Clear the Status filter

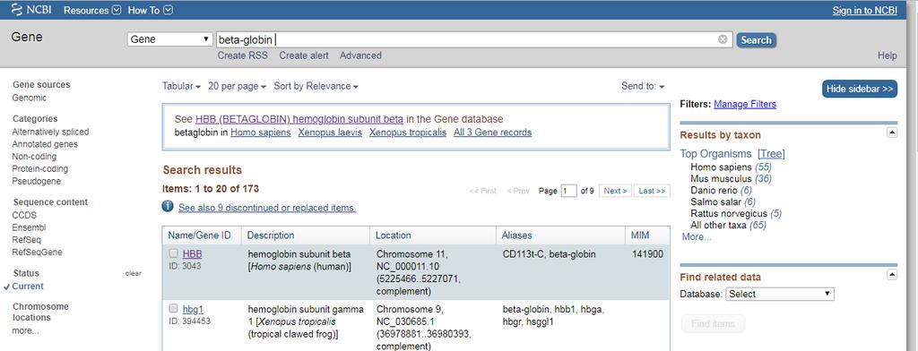(134, 273)
